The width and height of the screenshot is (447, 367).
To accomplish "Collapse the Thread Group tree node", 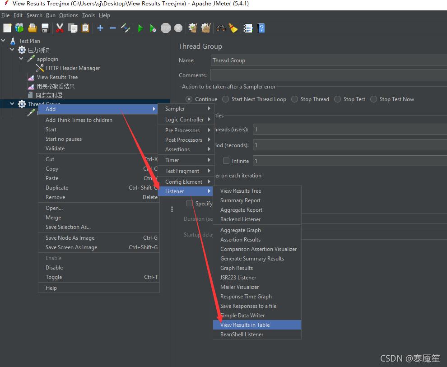I will (x=12, y=104).
